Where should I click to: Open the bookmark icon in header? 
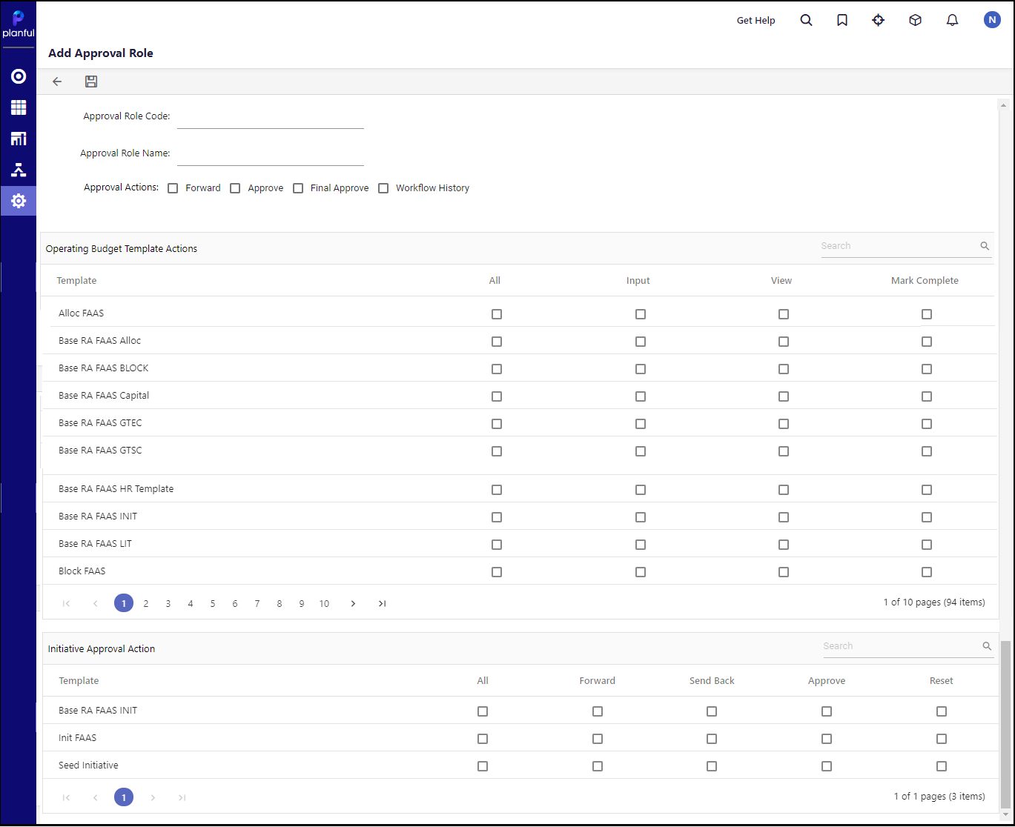point(842,20)
